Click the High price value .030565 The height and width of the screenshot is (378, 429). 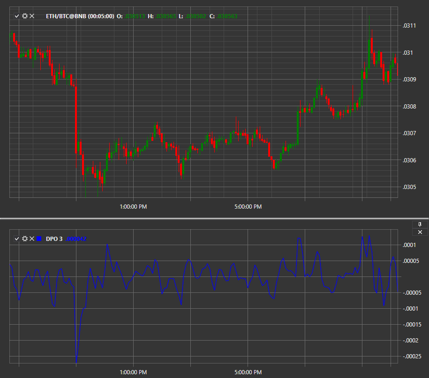[x=166, y=16]
